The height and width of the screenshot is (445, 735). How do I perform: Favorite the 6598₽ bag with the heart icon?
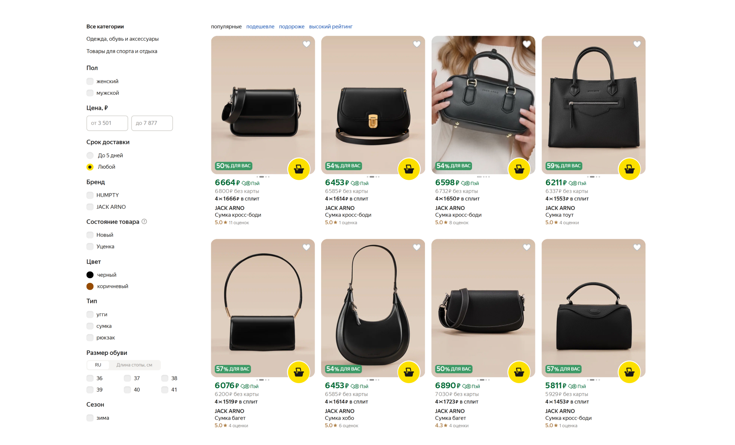pyautogui.click(x=526, y=44)
